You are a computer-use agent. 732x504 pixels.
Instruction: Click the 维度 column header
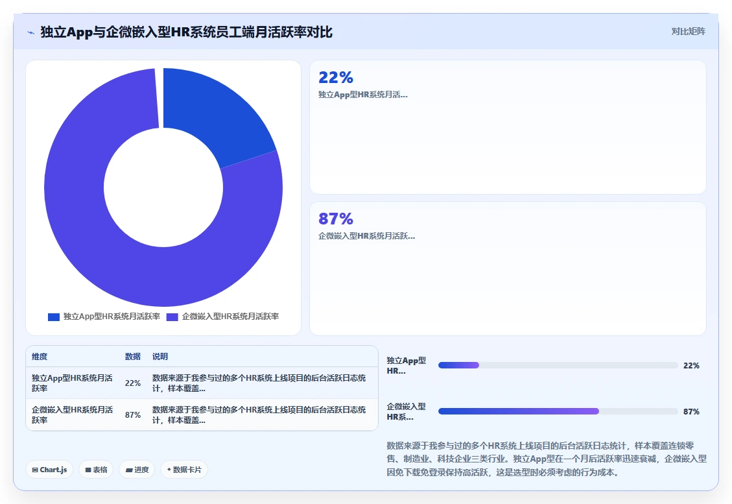(x=40, y=357)
